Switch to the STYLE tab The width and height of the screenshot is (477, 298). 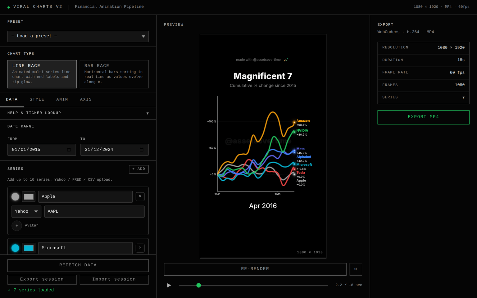click(37, 100)
